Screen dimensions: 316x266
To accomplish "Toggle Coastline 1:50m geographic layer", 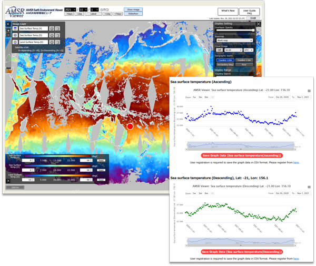I will 225,60.
